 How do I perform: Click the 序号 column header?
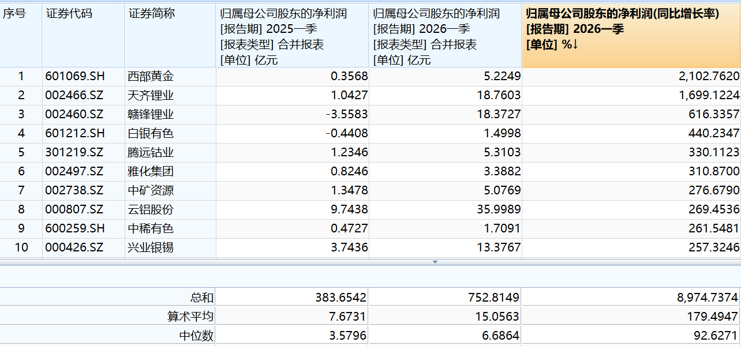pos(21,35)
